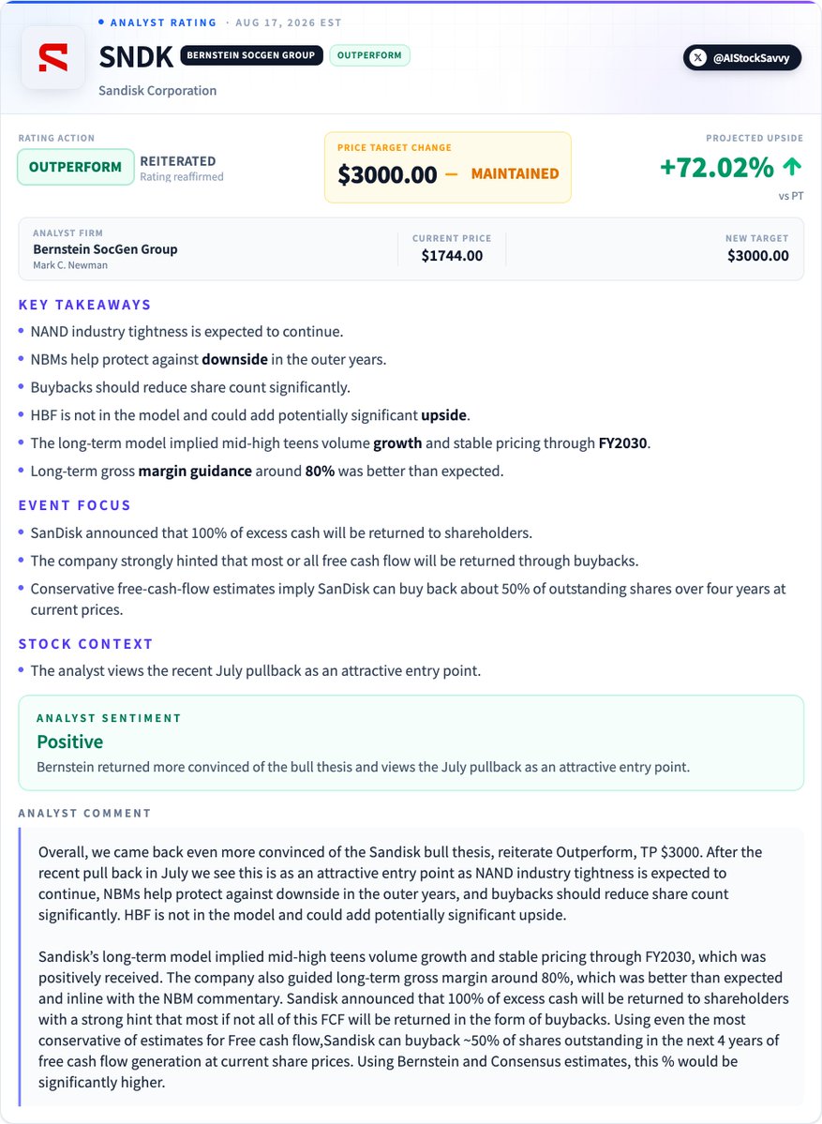Click the X logo icon beside @AIStockSavvy
Screen dimensions: 822x1124
click(698, 57)
